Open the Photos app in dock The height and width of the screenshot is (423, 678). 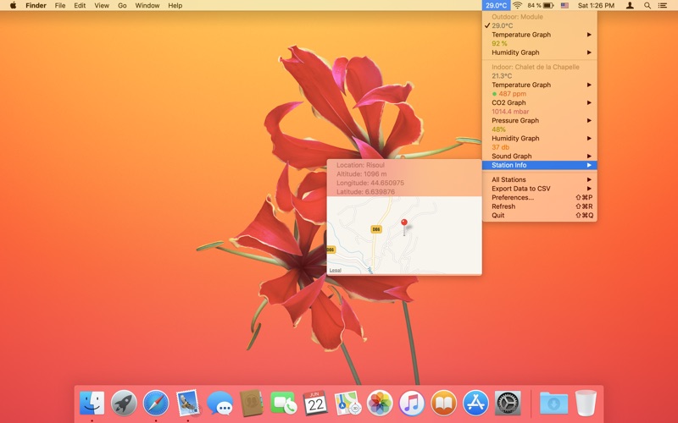[x=380, y=403]
